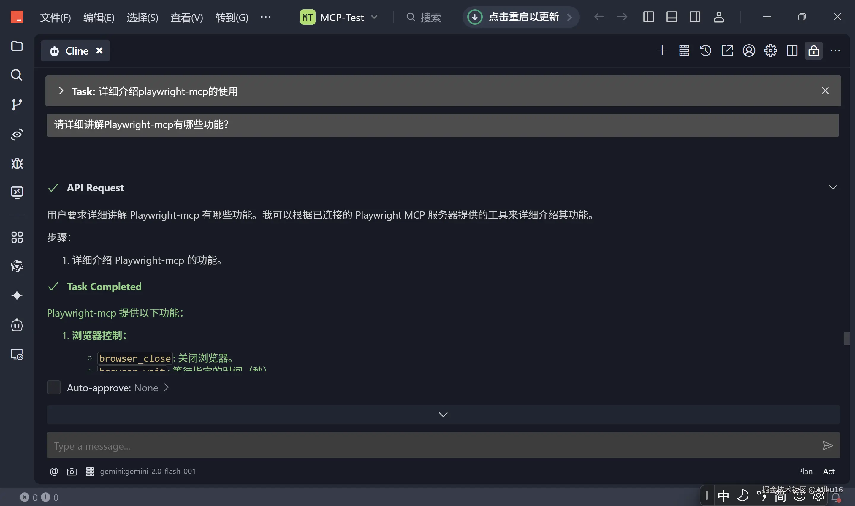Toggle secondary sidebar layout icon
The width and height of the screenshot is (855, 506).
(x=694, y=17)
